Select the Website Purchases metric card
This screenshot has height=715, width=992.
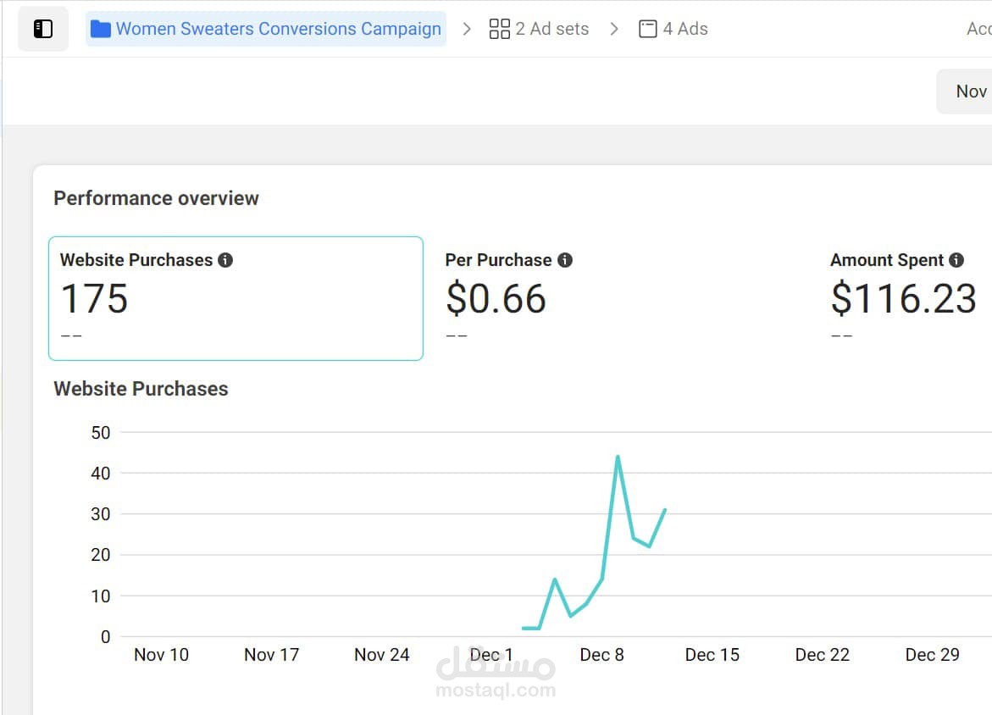coord(236,298)
